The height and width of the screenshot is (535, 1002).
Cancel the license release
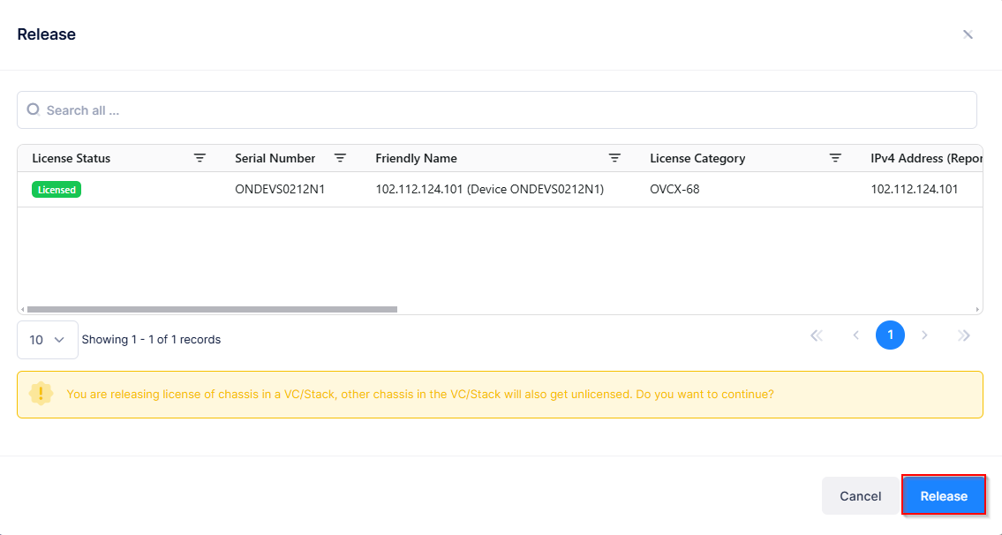[x=860, y=496]
